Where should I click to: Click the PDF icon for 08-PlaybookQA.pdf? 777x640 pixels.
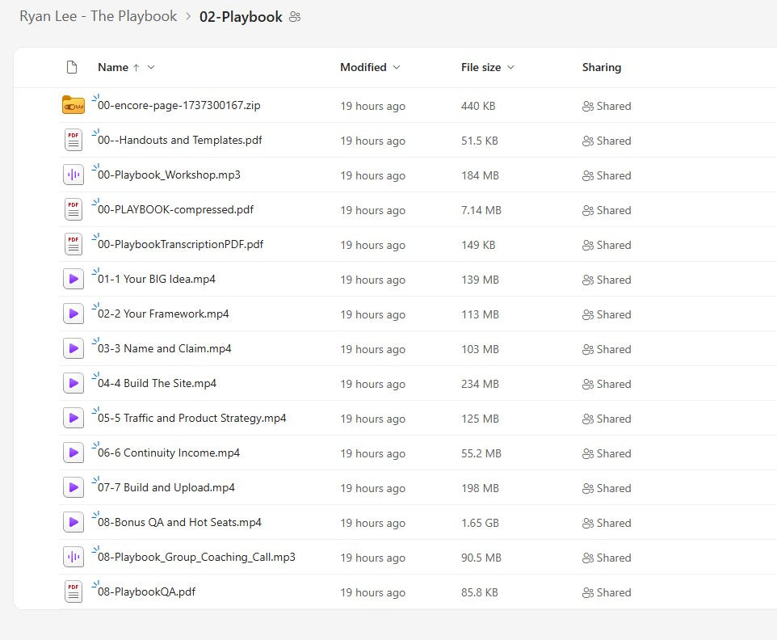click(x=73, y=592)
